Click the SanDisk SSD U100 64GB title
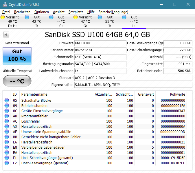Viewport: 195px width, 173px height. click(x=97, y=34)
